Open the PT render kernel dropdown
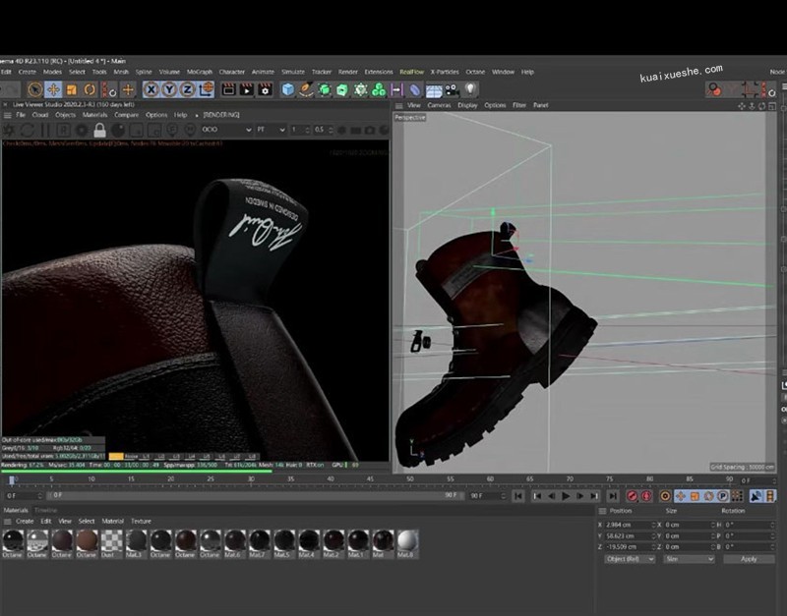The height and width of the screenshot is (616, 787). point(271,130)
